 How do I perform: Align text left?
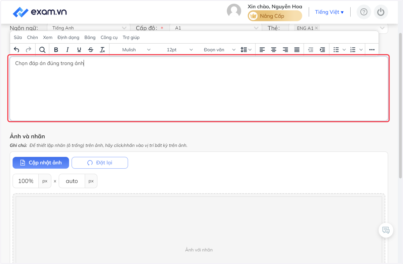(262, 50)
